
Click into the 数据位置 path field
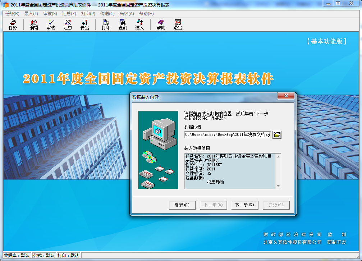pyautogui.click(x=227, y=135)
